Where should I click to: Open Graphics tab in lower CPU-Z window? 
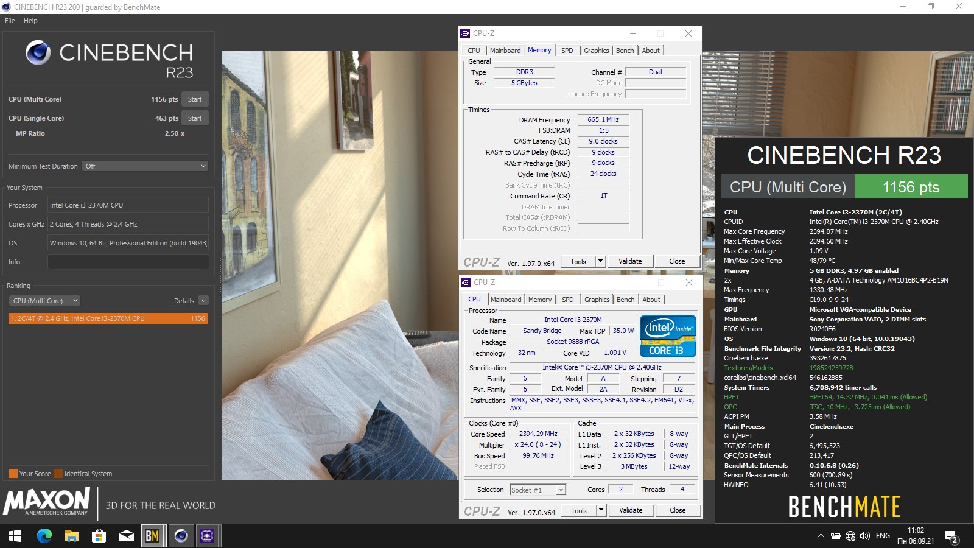tap(597, 300)
